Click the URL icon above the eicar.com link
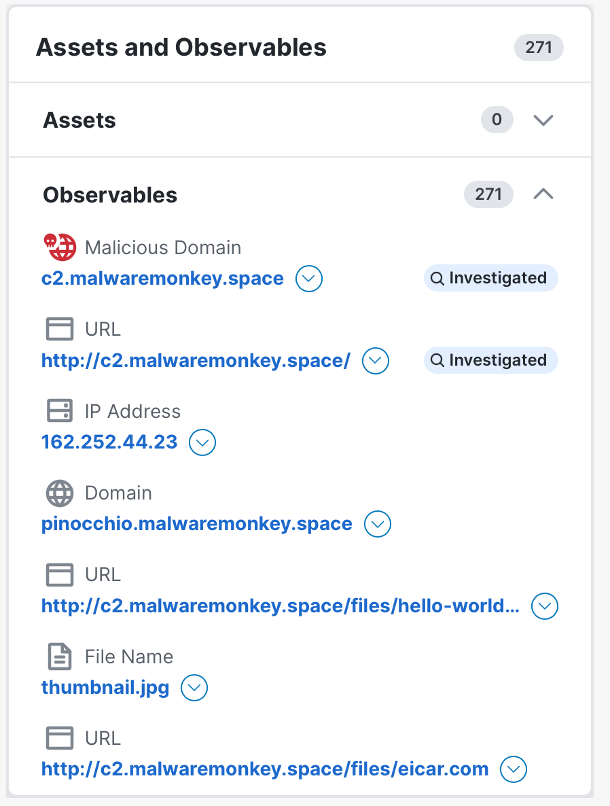 coord(60,738)
